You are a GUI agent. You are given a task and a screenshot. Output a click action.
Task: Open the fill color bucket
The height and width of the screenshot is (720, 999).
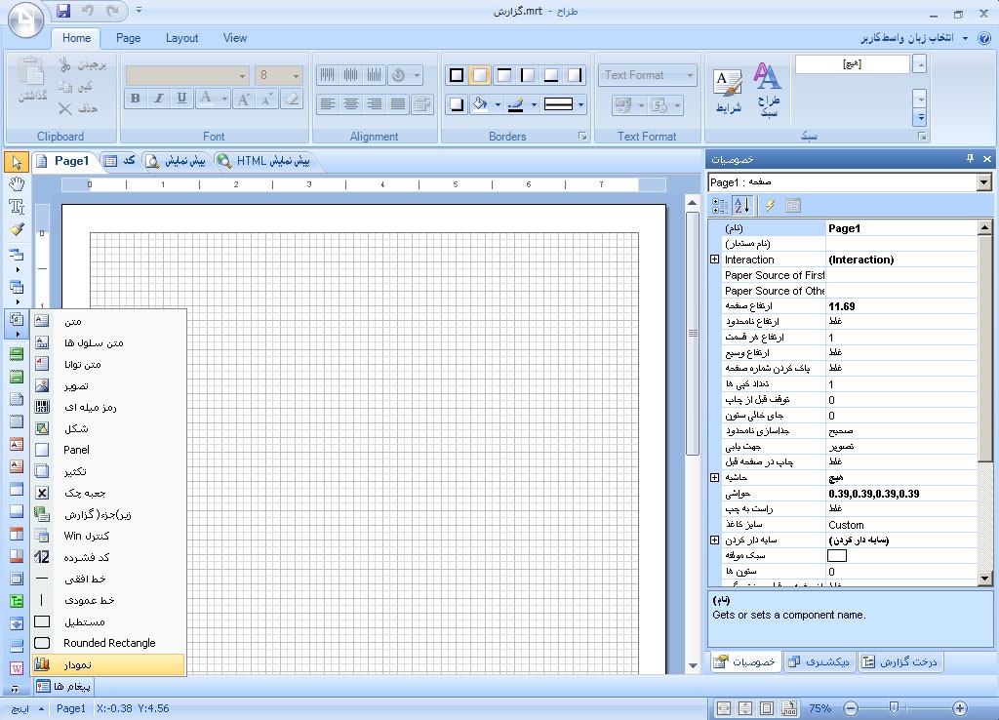(480, 103)
